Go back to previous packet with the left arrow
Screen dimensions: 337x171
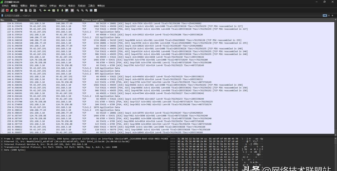(x=45, y=10)
